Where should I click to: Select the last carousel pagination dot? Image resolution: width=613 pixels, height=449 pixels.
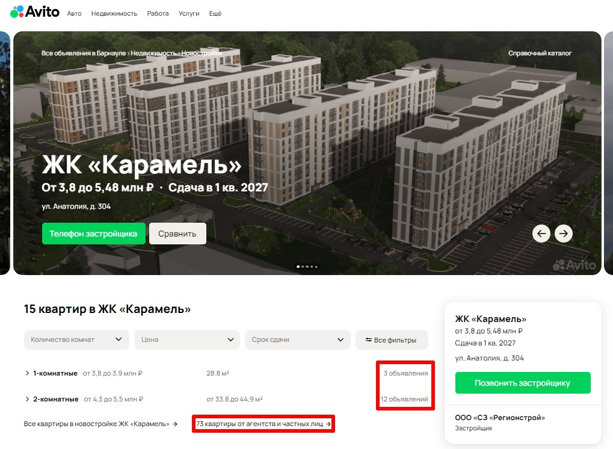[316, 267]
